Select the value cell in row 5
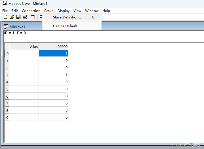 point(53,89)
